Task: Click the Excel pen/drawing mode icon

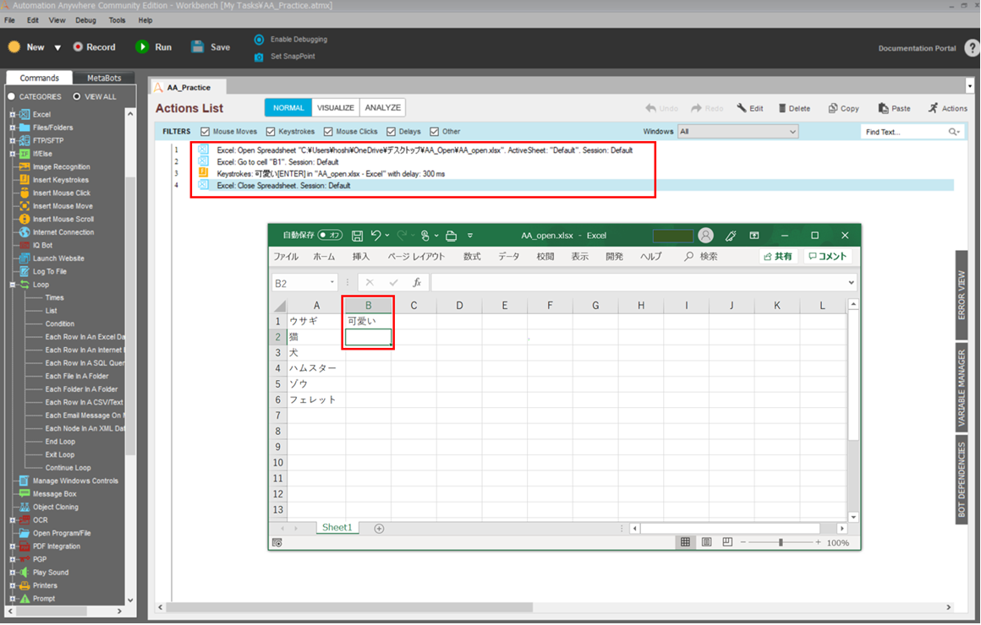Action: [730, 236]
